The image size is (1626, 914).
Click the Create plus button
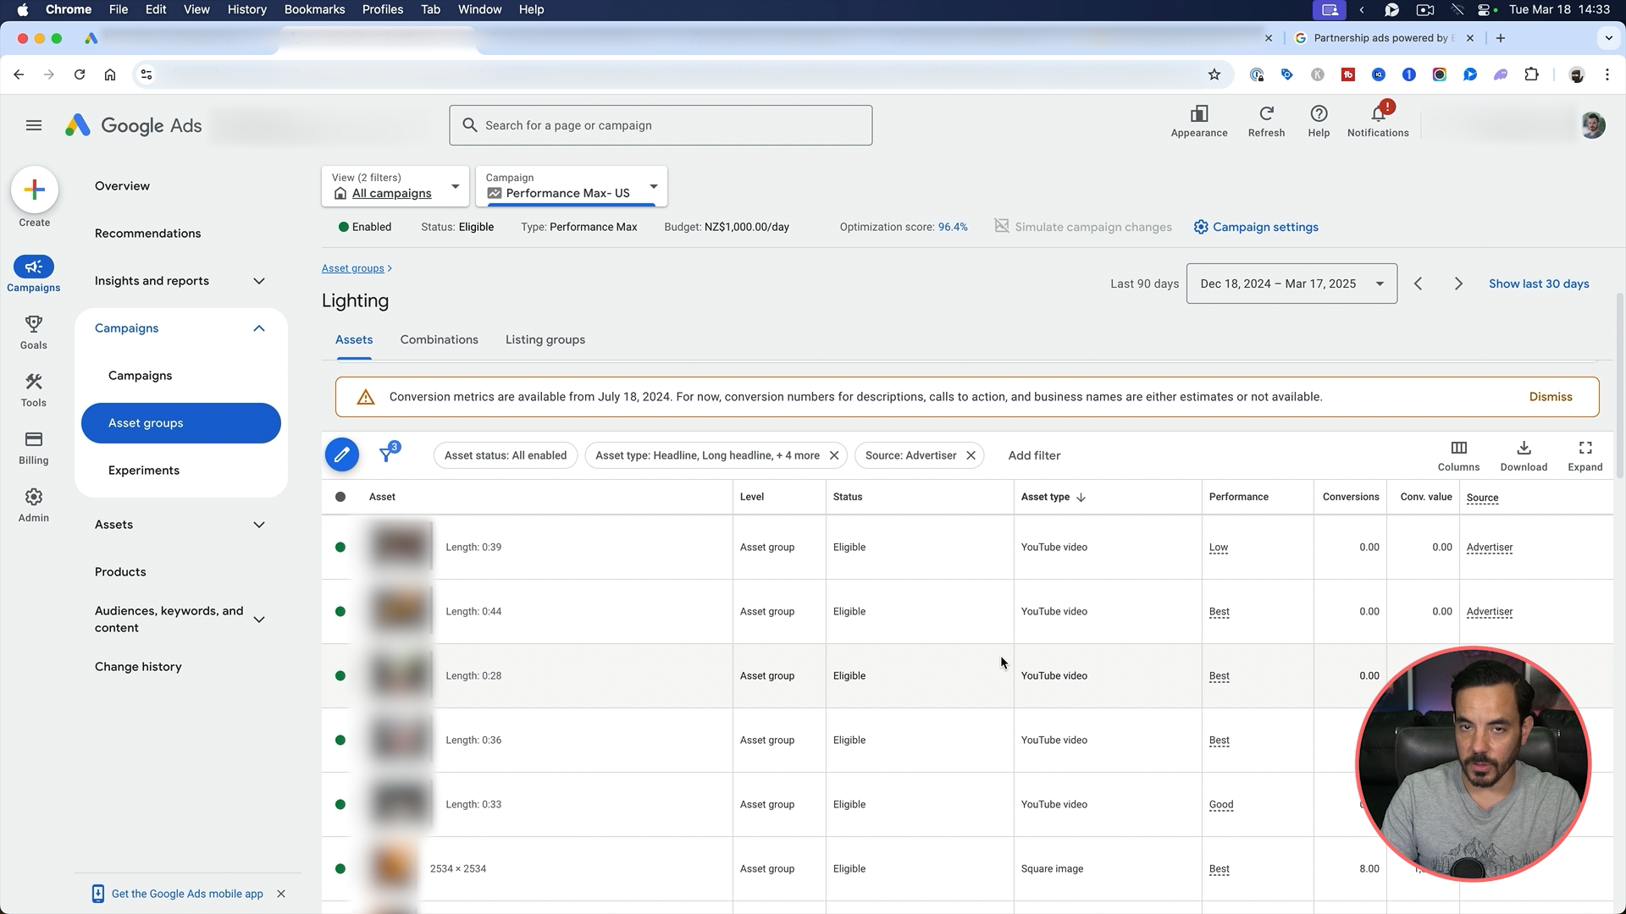tap(35, 190)
